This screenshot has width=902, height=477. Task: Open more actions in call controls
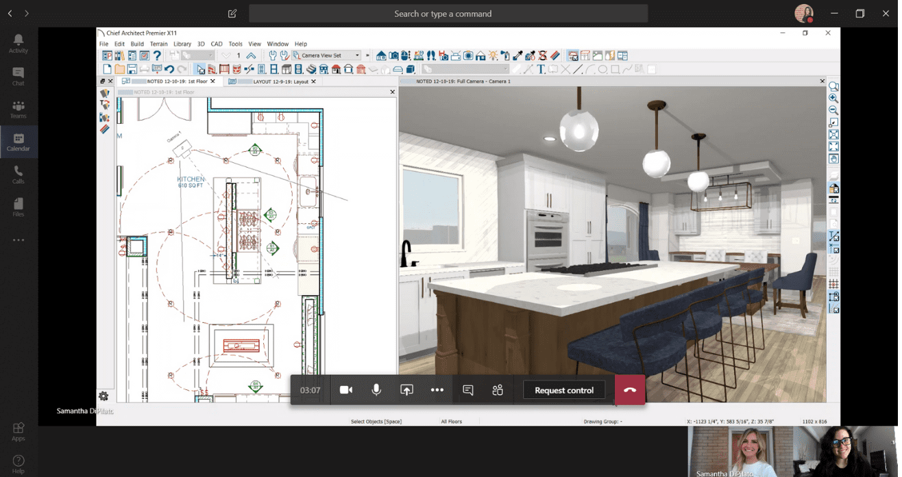437,390
